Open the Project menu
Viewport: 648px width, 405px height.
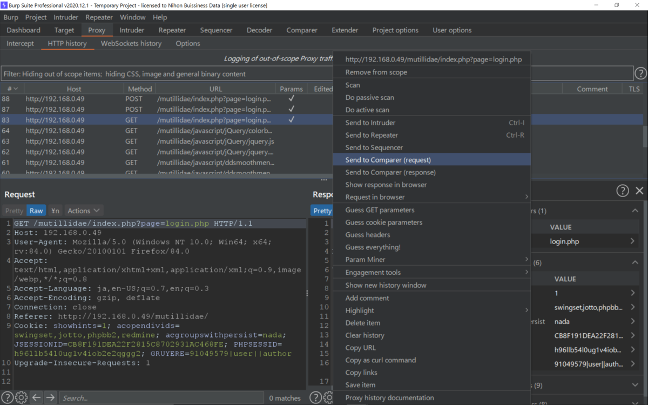[x=36, y=17]
